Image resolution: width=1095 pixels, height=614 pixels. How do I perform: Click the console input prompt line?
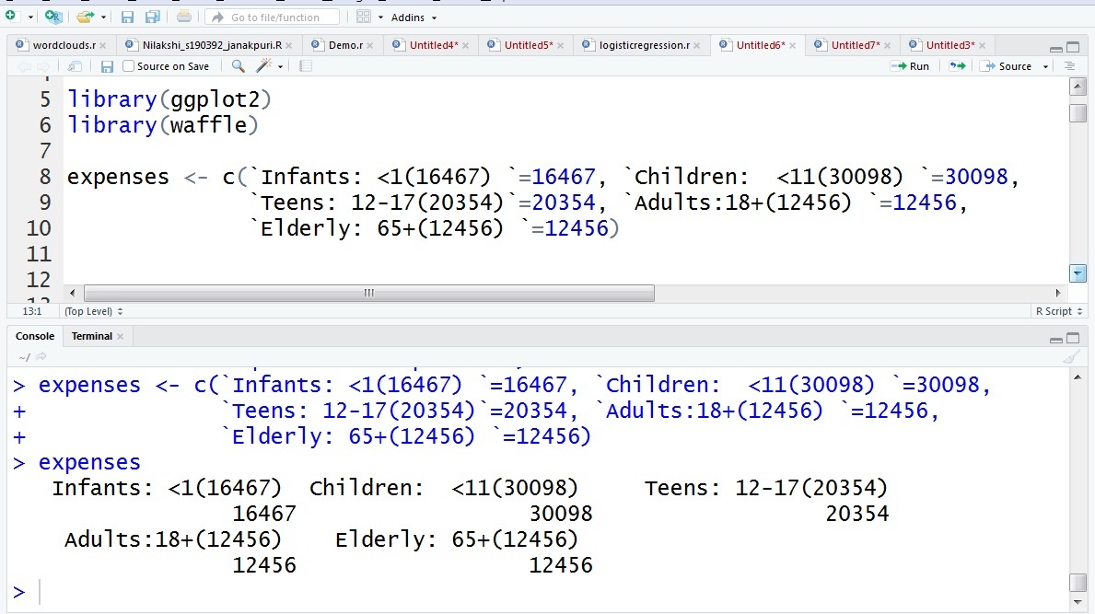(538, 592)
